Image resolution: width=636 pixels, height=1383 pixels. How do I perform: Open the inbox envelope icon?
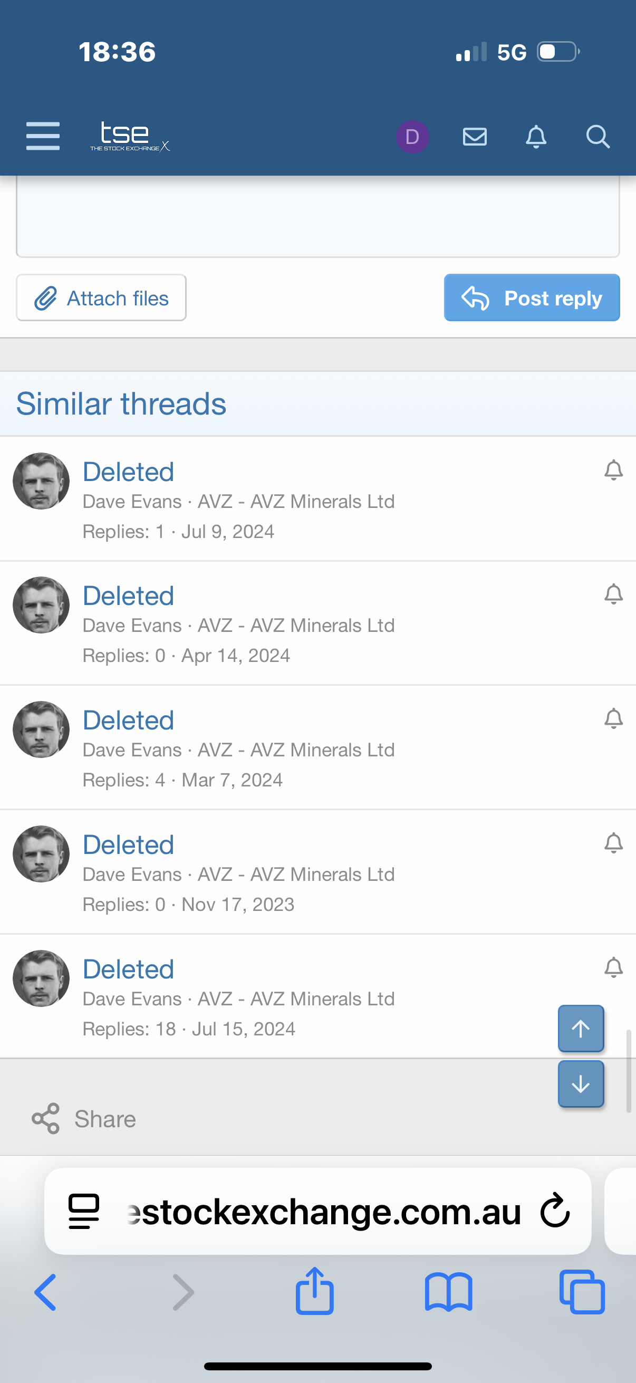tap(475, 137)
